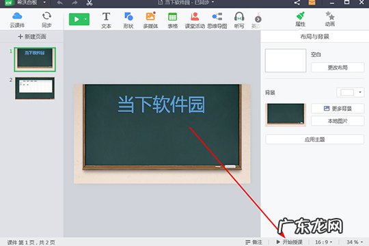Image resolution: width=369 pixels, height=246 pixels.
Task: Click the blank layout preview box
Action: [x=286, y=61]
